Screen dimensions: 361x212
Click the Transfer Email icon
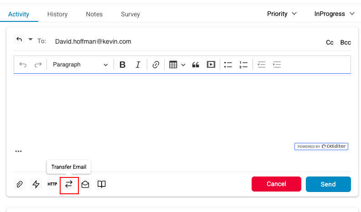click(69, 184)
